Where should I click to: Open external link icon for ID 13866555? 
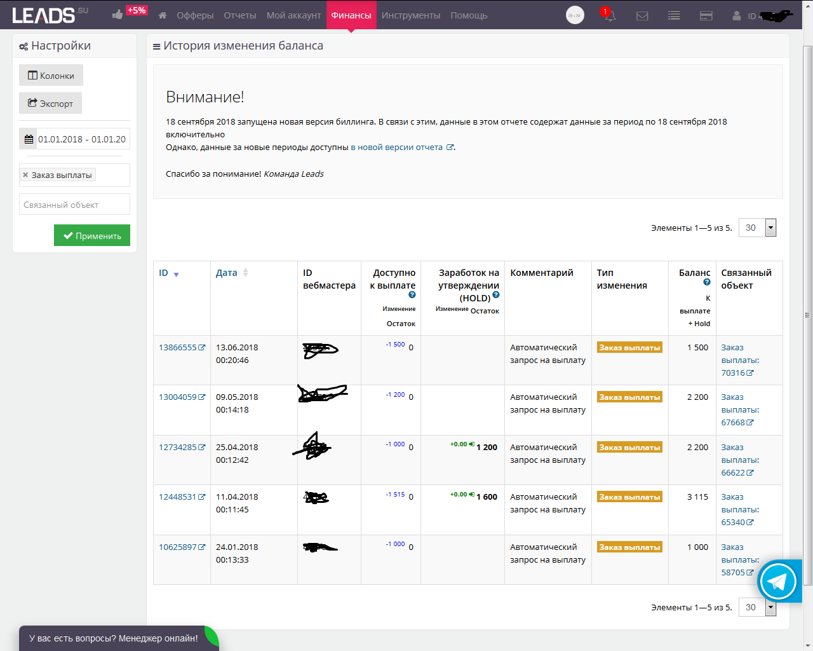click(x=202, y=348)
